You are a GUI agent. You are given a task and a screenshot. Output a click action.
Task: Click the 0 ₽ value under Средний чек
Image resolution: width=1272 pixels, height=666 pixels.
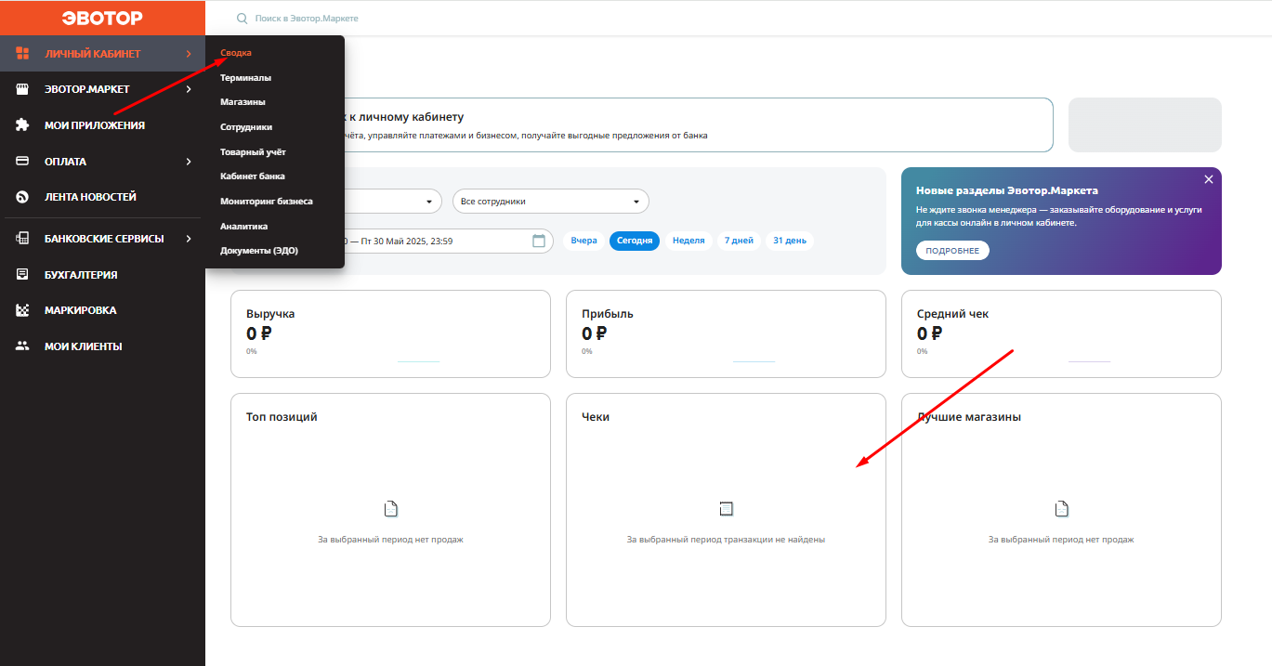click(930, 333)
